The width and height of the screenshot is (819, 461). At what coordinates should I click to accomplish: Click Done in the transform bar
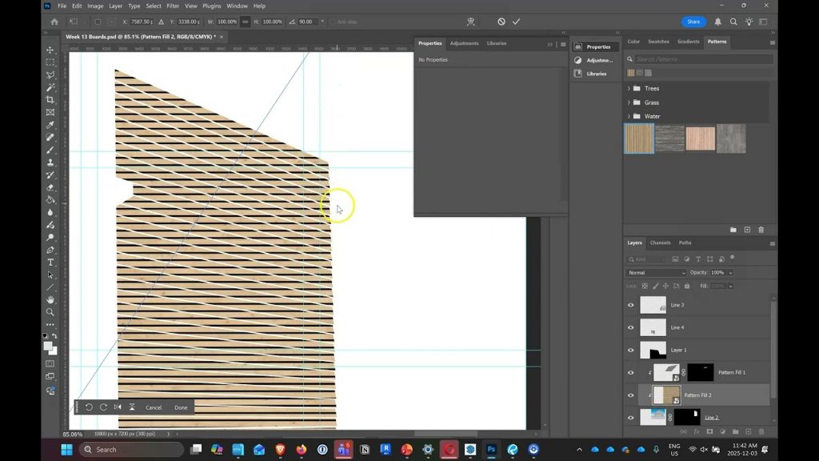181,407
